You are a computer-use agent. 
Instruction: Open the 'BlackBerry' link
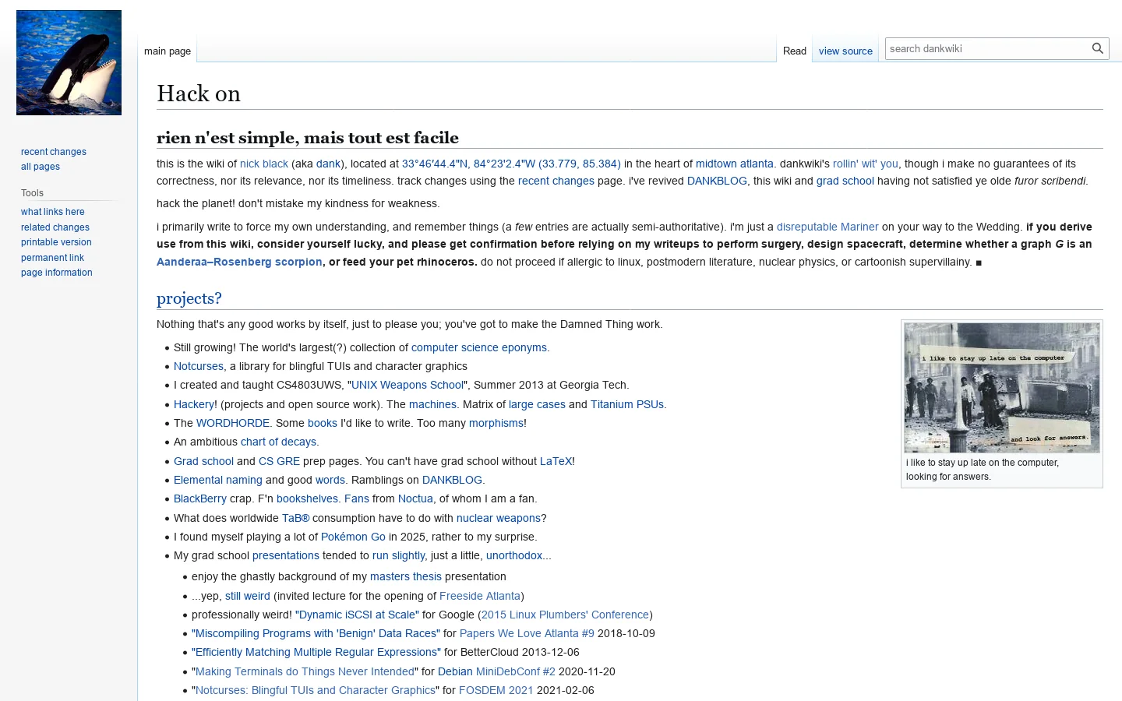(x=200, y=498)
